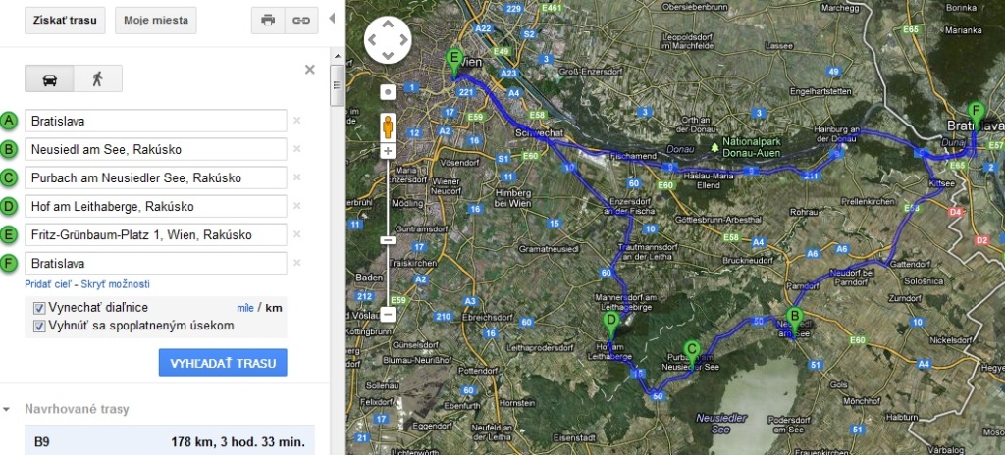
Task: Open the Získať trasu tab
Action: (66, 20)
